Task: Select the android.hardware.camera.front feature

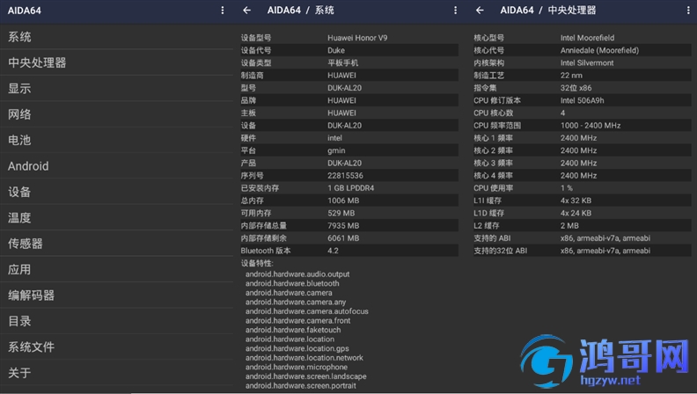Action: 297,321
